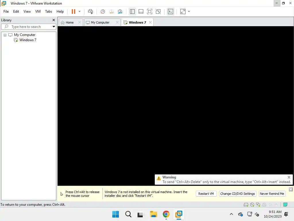The image size is (294, 221).
Task: Click the Restart VM button
Action: (x=206, y=194)
